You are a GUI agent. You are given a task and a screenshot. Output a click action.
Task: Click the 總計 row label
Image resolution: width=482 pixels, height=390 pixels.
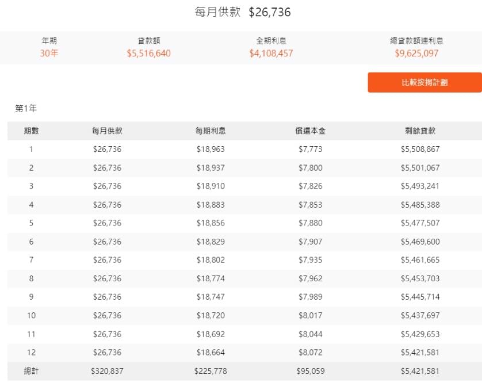click(x=31, y=371)
